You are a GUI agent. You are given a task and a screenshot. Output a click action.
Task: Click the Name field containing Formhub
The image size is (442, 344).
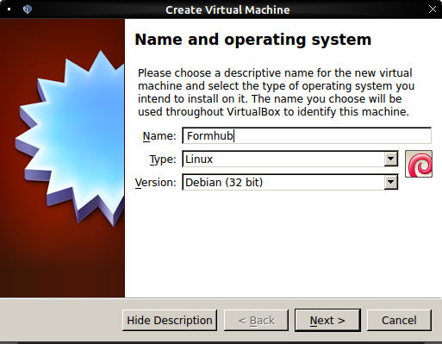pos(307,135)
